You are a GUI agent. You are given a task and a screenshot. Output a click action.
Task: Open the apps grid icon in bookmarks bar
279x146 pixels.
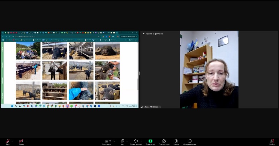point(3,40)
